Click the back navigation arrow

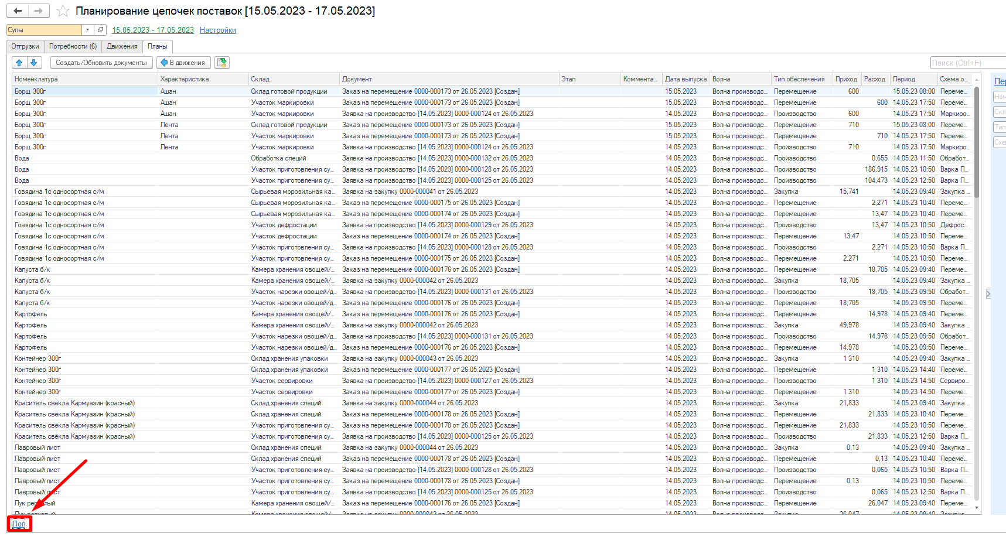tap(18, 11)
